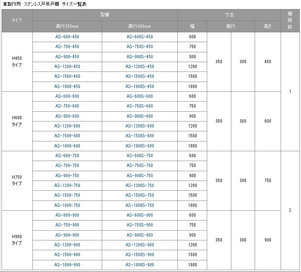Open the AS-900S-600 model link
301x272 pixels.
tap(139, 116)
